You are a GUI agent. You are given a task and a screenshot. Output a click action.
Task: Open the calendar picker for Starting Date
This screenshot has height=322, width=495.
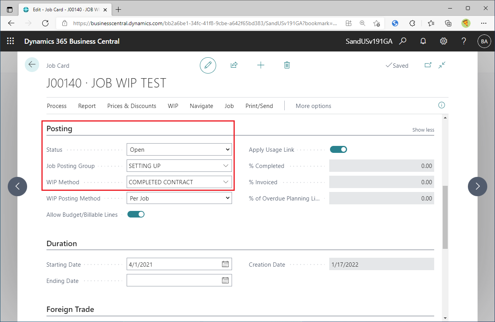tap(225, 264)
